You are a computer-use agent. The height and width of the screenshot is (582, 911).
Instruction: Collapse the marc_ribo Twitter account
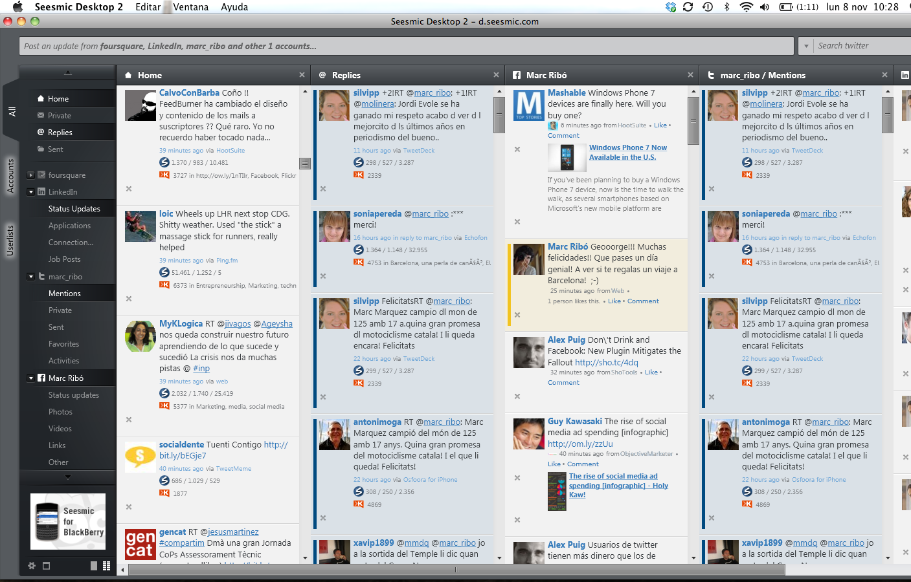30,277
